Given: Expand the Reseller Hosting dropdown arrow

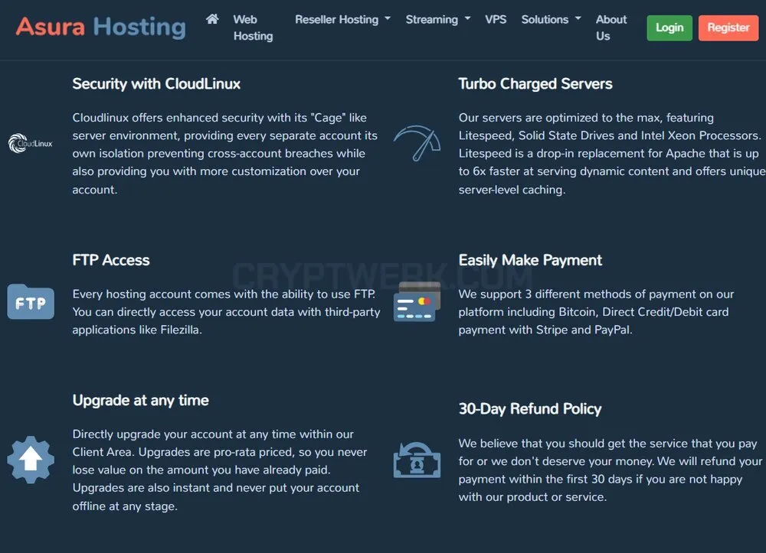Looking at the screenshot, I should 388,18.
